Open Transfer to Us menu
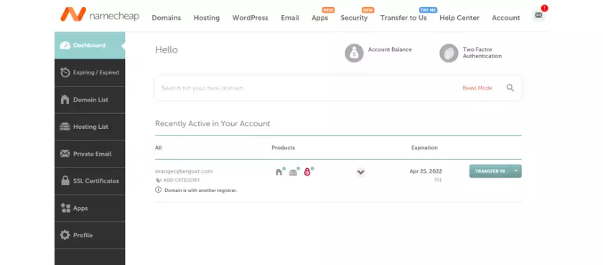Viewport: 603px width, 265px height. (x=403, y=18)
